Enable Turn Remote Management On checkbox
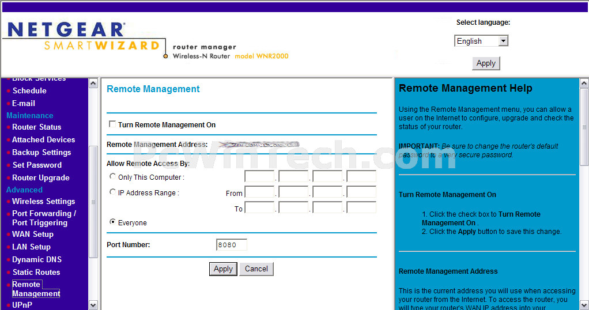The image size is (589, 310). click(112, 124)
